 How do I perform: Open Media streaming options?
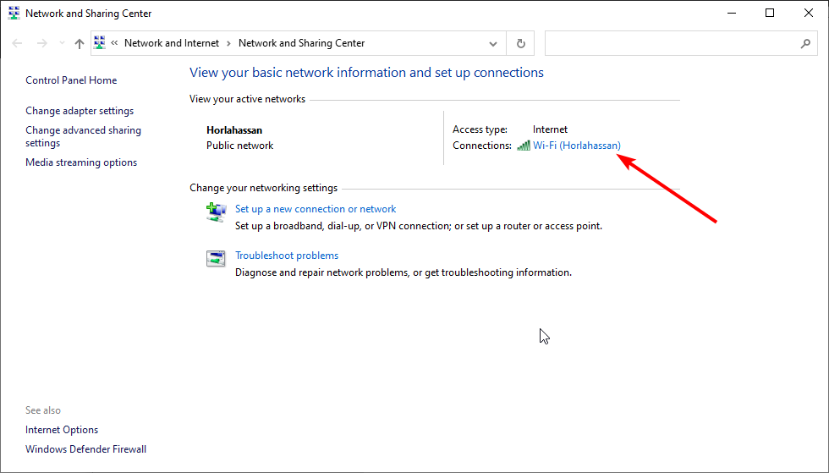pos(81,162)
